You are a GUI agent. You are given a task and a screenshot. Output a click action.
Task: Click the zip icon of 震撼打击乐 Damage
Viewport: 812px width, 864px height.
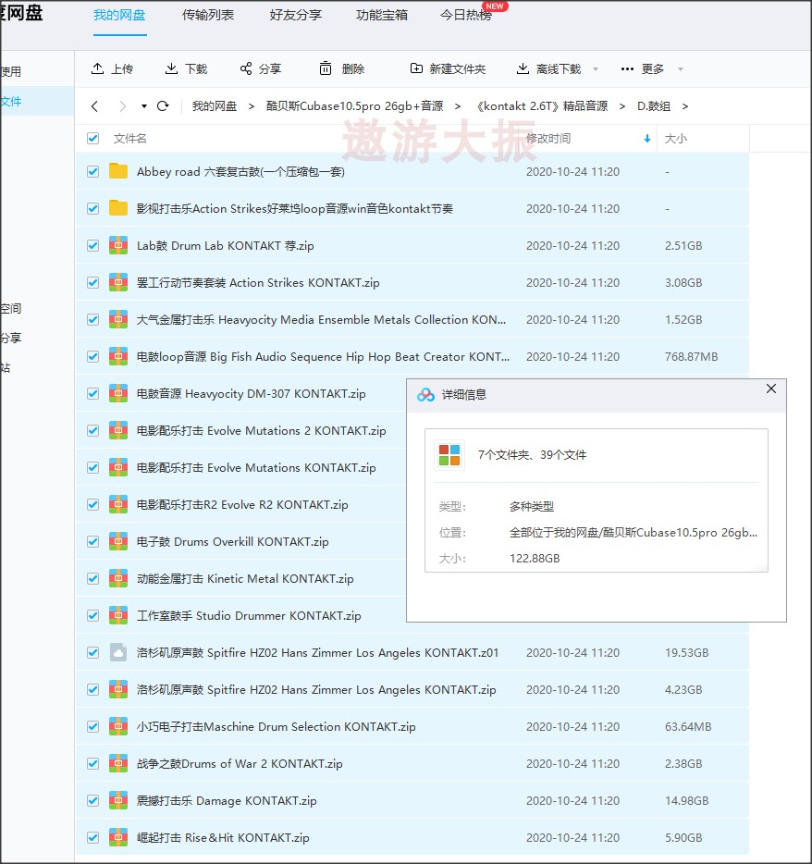pyautogui.click(x=118, y=800)
